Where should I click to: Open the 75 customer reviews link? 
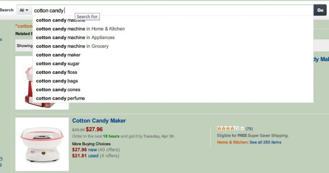(x=249, y=129)
